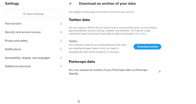Click the Download archive button
Viewport: 196px width, 104px height.
(147, 47)
